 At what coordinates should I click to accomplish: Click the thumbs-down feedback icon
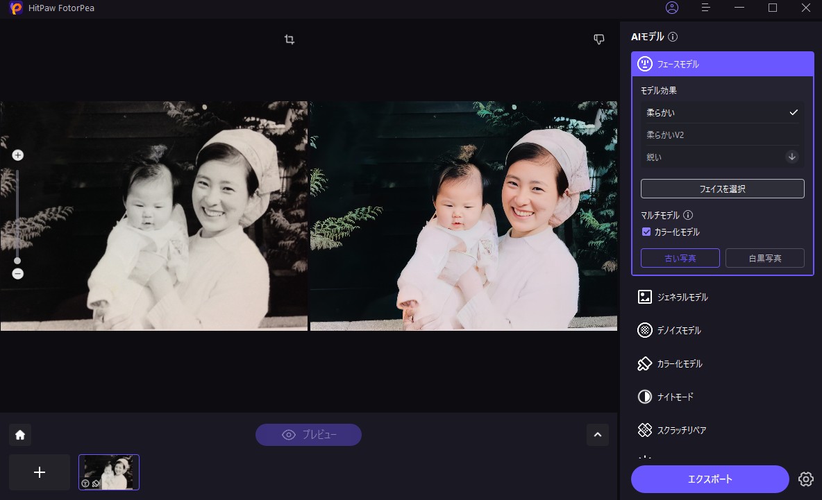pos(599,40)
